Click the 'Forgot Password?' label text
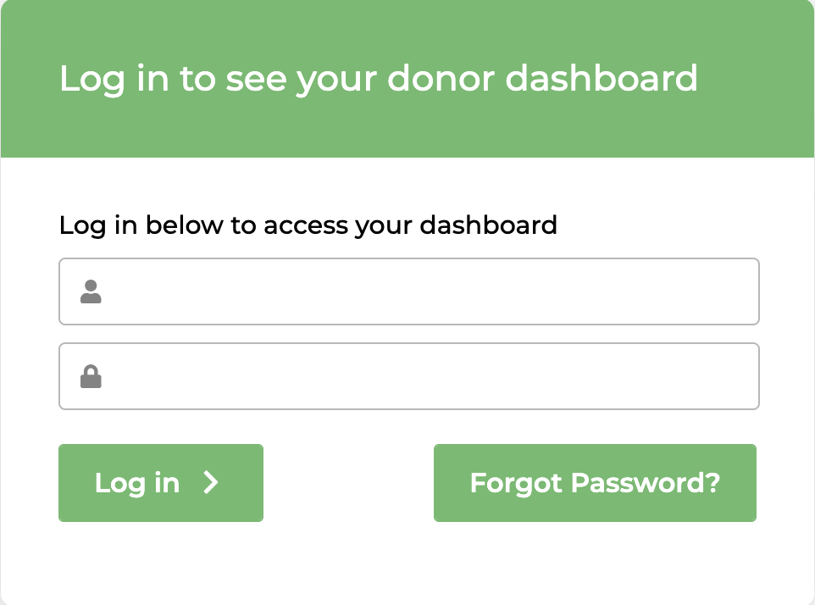 [595, 483]
